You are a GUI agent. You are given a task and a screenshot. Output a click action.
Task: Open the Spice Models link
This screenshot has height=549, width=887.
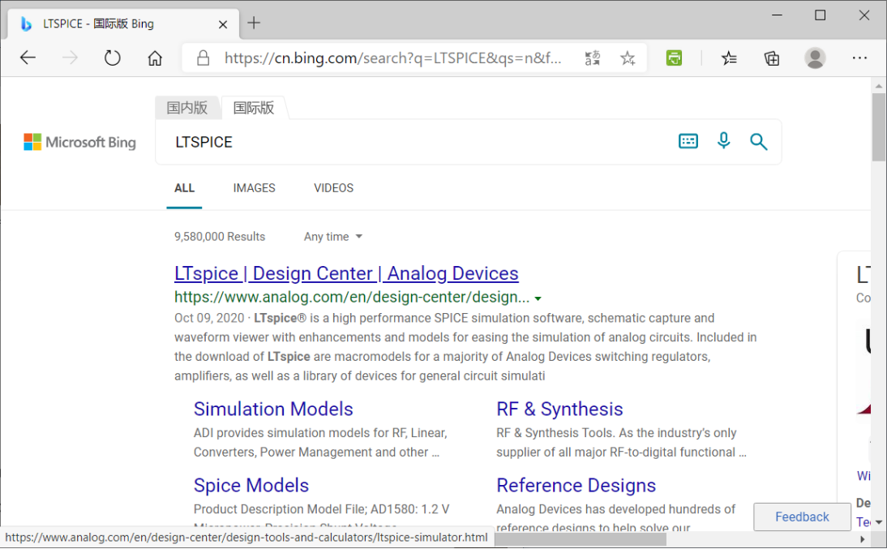pyautogui.click(x=251, y=486)
